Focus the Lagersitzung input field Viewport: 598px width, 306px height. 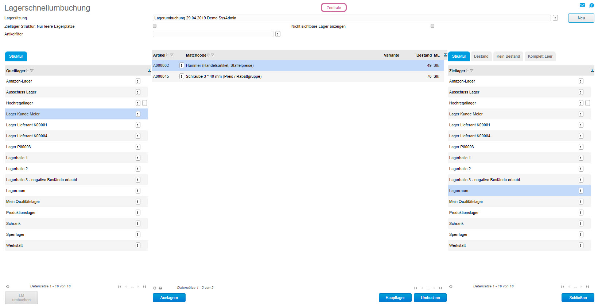(352, 18)
